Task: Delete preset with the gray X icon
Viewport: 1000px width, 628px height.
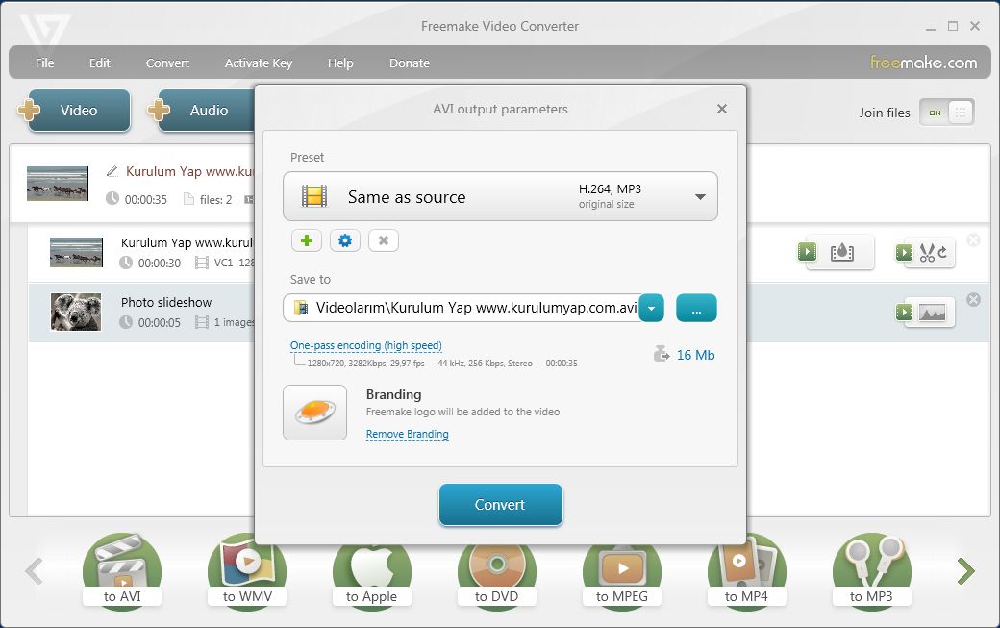Action: click(x=384, y=240)
